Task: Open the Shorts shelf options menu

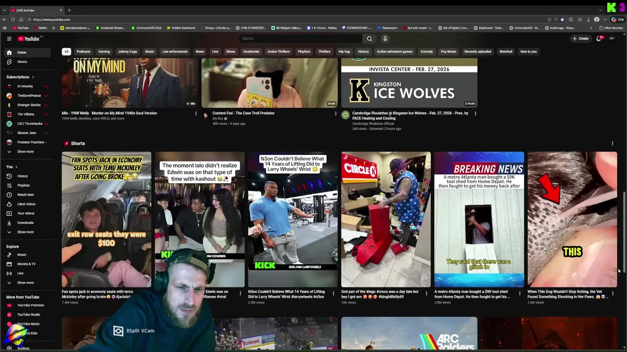Action: 612,143
